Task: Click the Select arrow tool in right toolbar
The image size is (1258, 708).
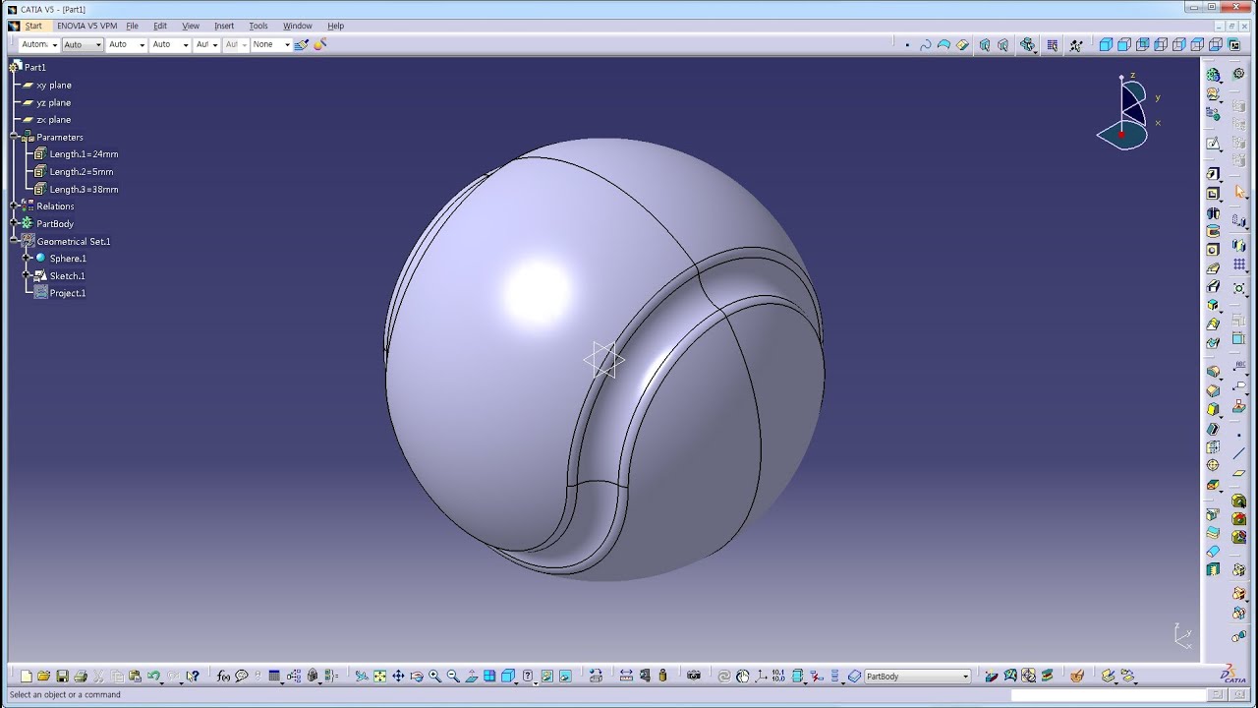Action: tap(1239, 193)
